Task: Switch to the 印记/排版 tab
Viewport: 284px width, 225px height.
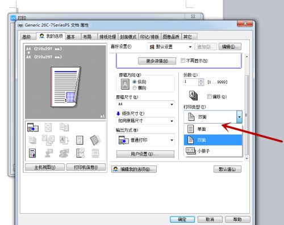Action: 149,37
